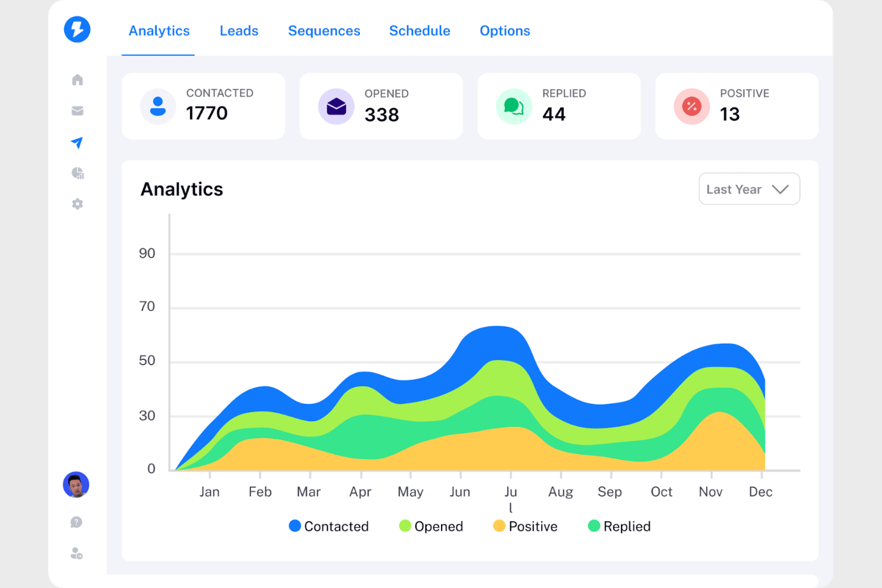Open the Help question mark icon
882x588 pixels.
coord(76,522)
